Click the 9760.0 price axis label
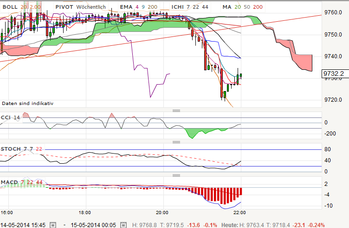349x228 pixels. 333,12
